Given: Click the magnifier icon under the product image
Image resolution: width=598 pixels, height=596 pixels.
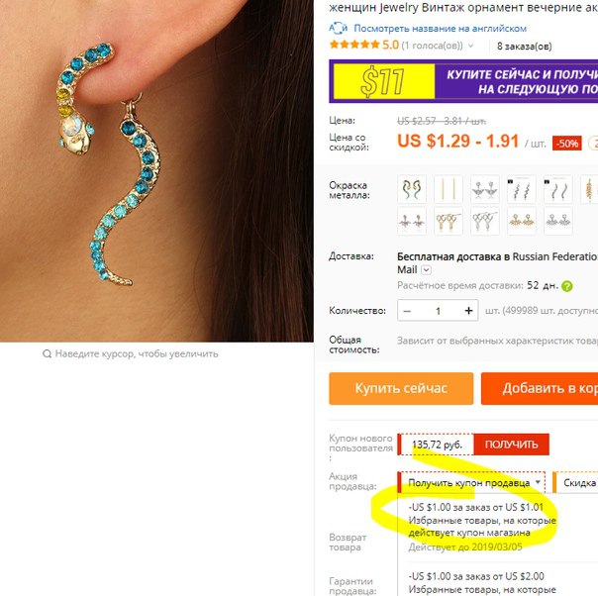Looking at the screenshot, I should (47, 353).
